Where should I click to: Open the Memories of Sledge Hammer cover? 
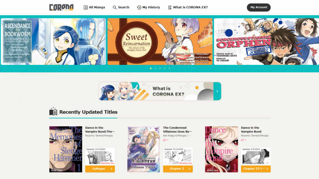(x=66, y=149)
